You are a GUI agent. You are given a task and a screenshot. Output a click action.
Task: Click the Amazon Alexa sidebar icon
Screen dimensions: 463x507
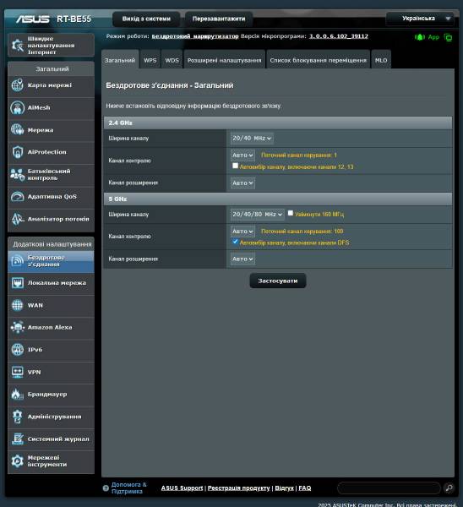[x=17, y=327]
